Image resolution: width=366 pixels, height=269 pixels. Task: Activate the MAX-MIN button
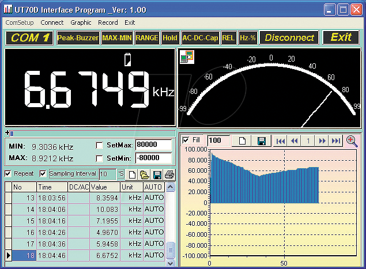pyautogui.click(x=117, y=38)
